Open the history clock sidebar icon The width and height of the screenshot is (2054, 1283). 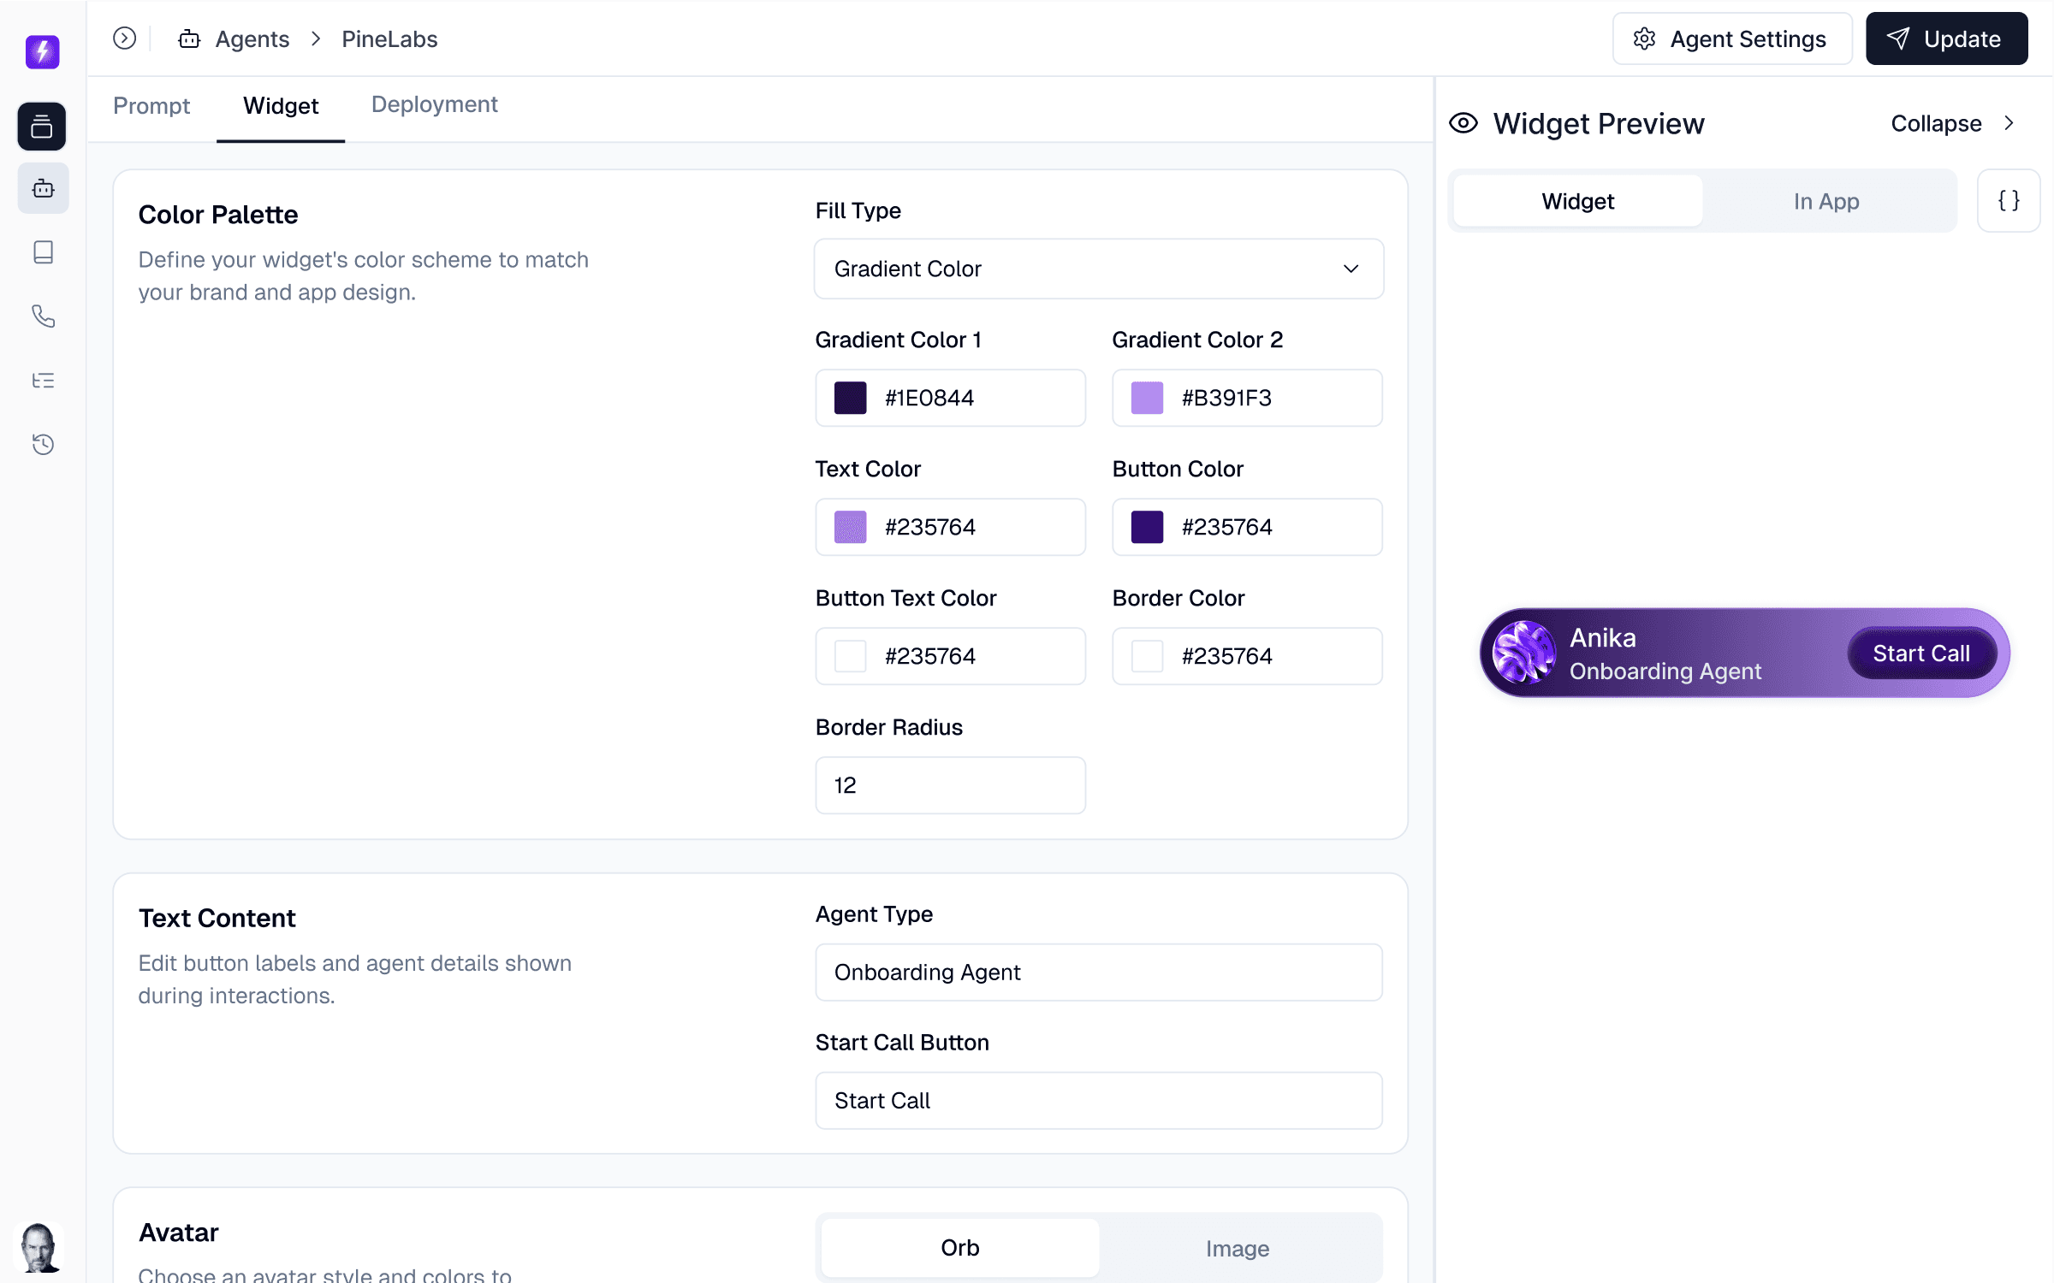(x=43, y=445)
